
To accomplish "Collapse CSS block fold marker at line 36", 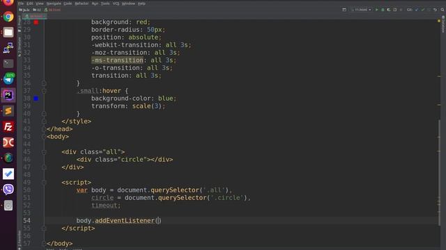I will pos(44,83).
